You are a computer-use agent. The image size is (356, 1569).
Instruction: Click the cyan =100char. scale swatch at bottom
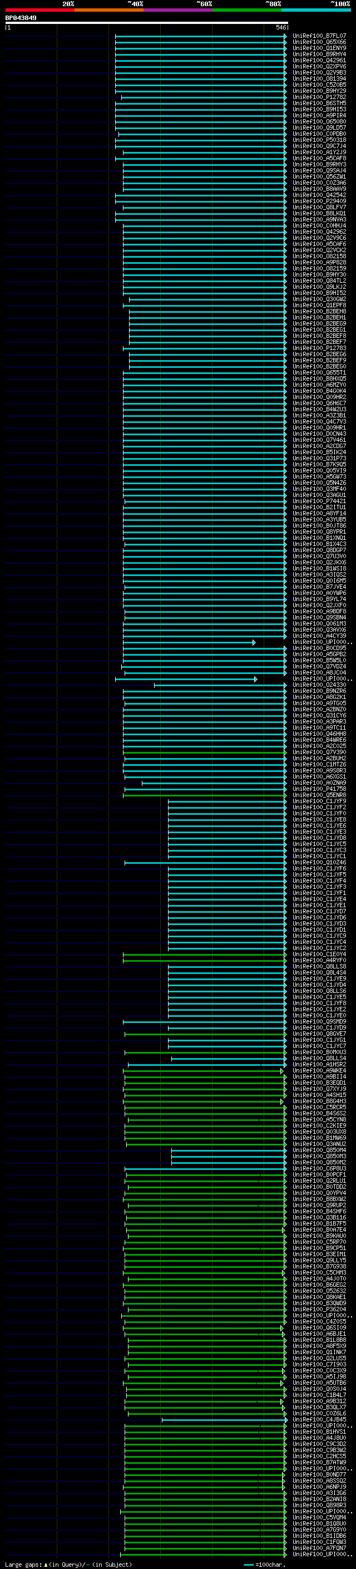(x=248, y=1565)
